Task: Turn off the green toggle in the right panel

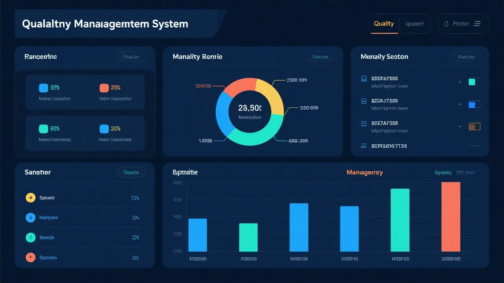Action: tap(474, 81)
